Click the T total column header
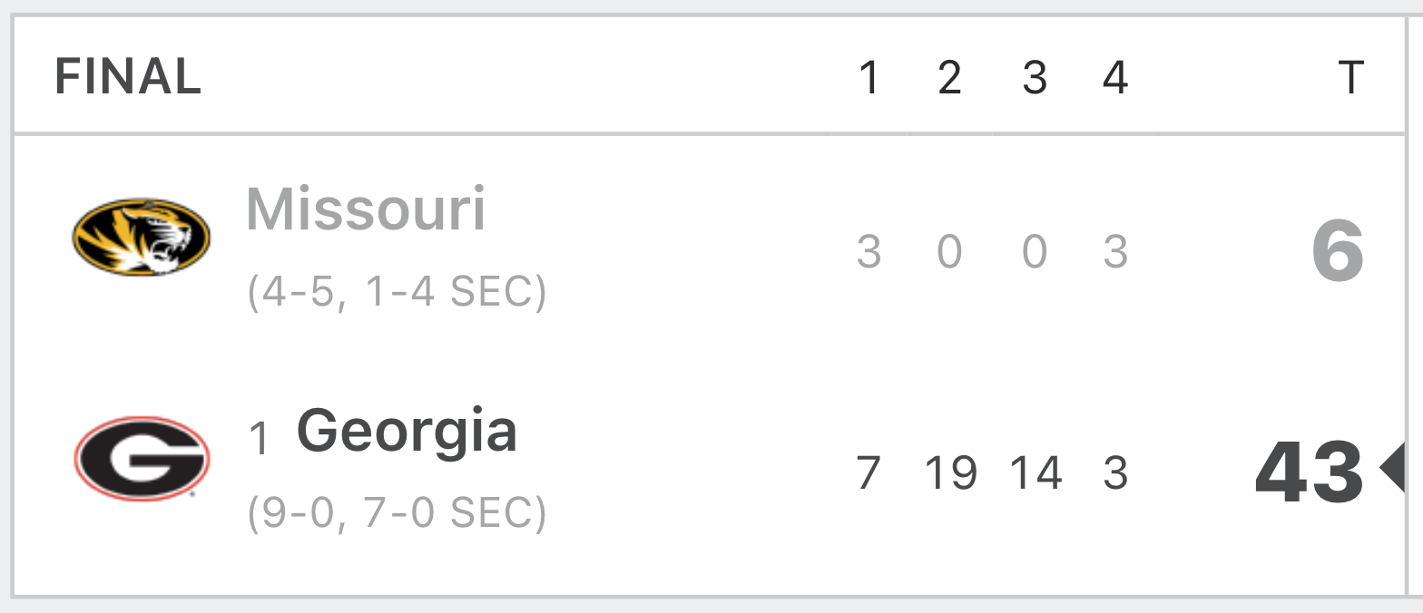The height and width of the screenshot is (613, 1423). 1351,78
